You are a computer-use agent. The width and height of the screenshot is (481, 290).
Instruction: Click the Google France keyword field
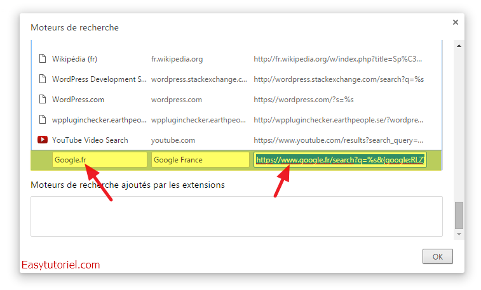pos(200,159)
